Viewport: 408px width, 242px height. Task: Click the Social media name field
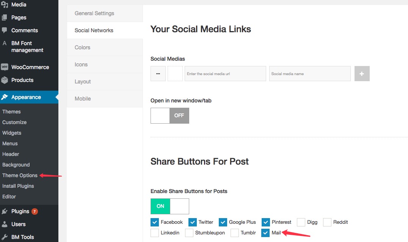pos(310,74)
